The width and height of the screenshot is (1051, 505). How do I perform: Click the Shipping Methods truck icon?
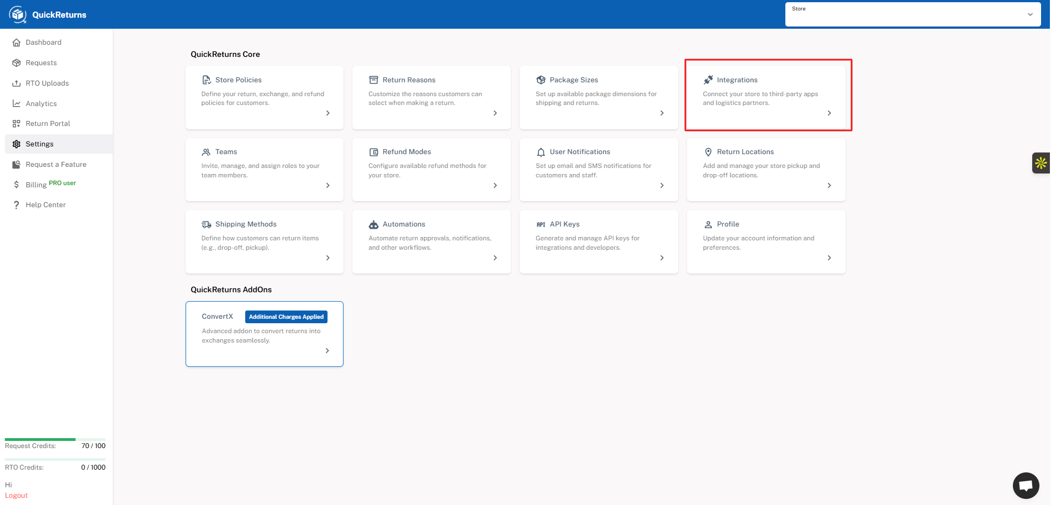pyautogui.click(x=207, y=224)
